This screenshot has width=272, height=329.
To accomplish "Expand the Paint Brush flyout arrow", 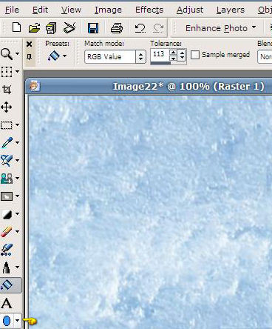I will click(x=17, y=160).
